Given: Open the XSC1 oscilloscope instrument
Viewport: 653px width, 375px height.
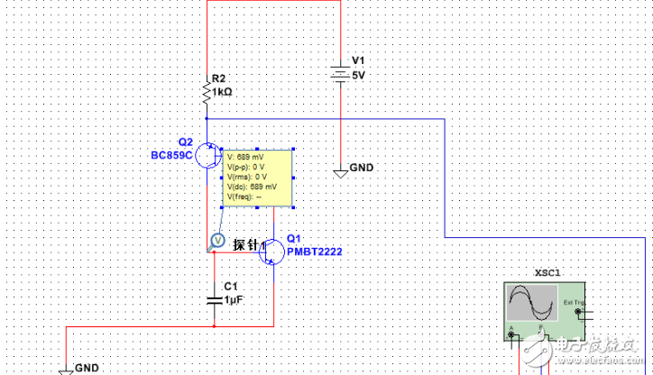Looking at the screenshot, I should point(545,311).
